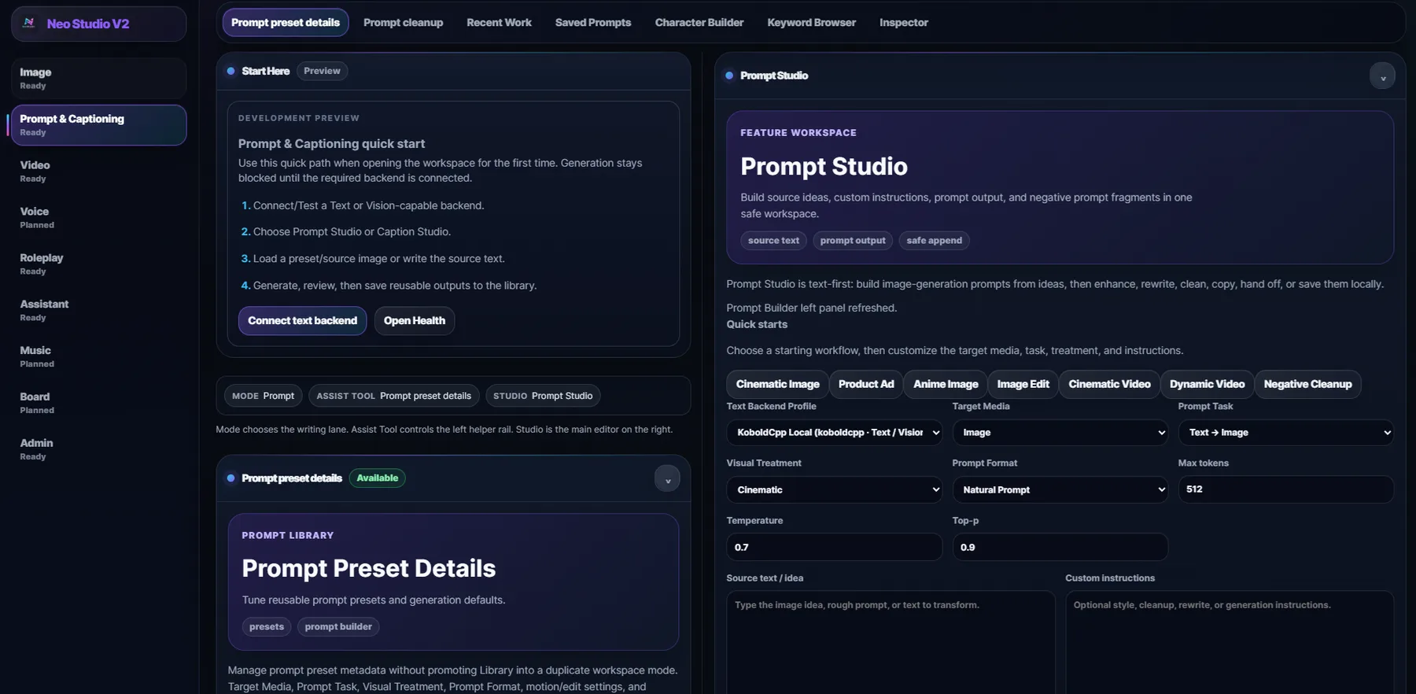Collapse the Prompt Studio panel chevron

point(1382,76)
